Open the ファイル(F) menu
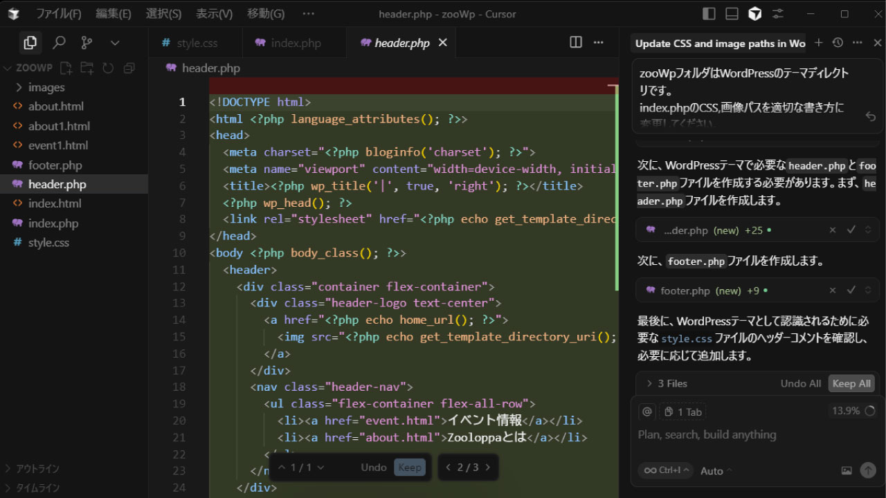 tap(58, 14)
